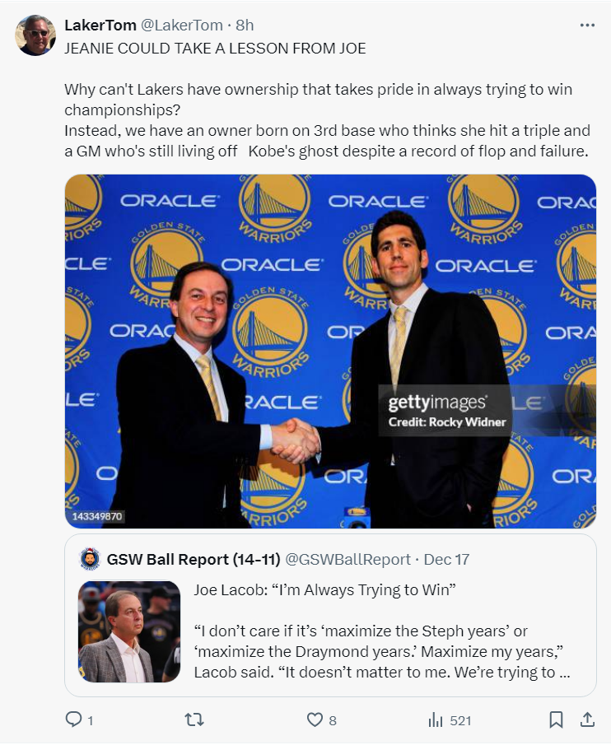Click the 8h timestamp
The image size is (611, 745).
click(x=245, y=26)
